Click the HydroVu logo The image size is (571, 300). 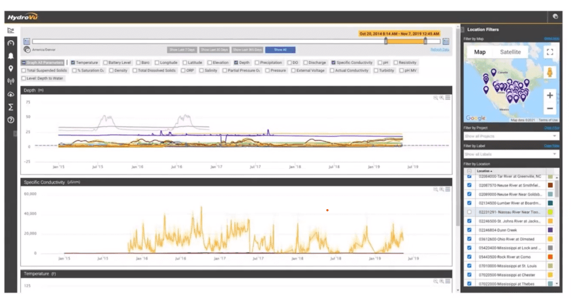click(22, 17)
